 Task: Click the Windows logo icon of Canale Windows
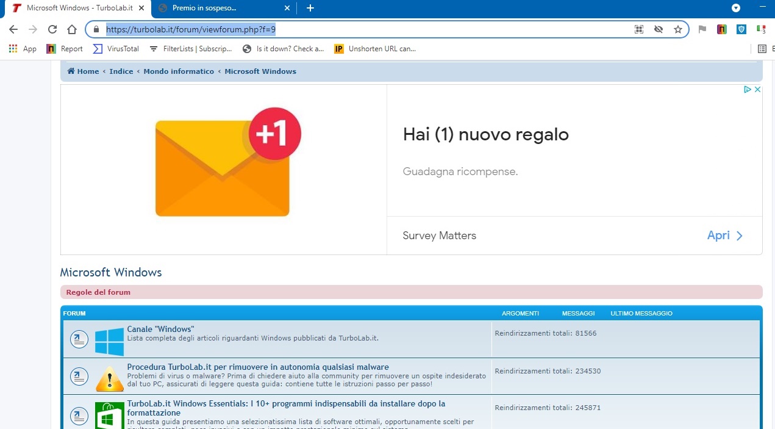(109, 342)
